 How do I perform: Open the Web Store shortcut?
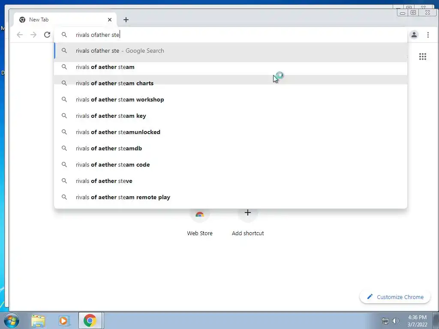pos(200,223)
